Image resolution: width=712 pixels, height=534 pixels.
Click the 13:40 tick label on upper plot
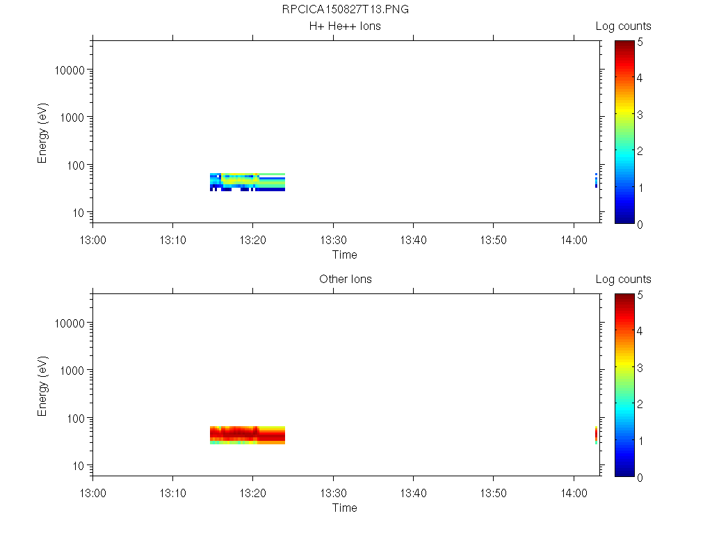click(x=413, y=240)
